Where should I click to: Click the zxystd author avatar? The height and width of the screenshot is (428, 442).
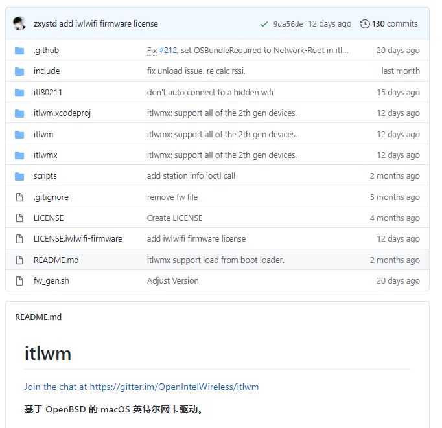click(19, 24)
